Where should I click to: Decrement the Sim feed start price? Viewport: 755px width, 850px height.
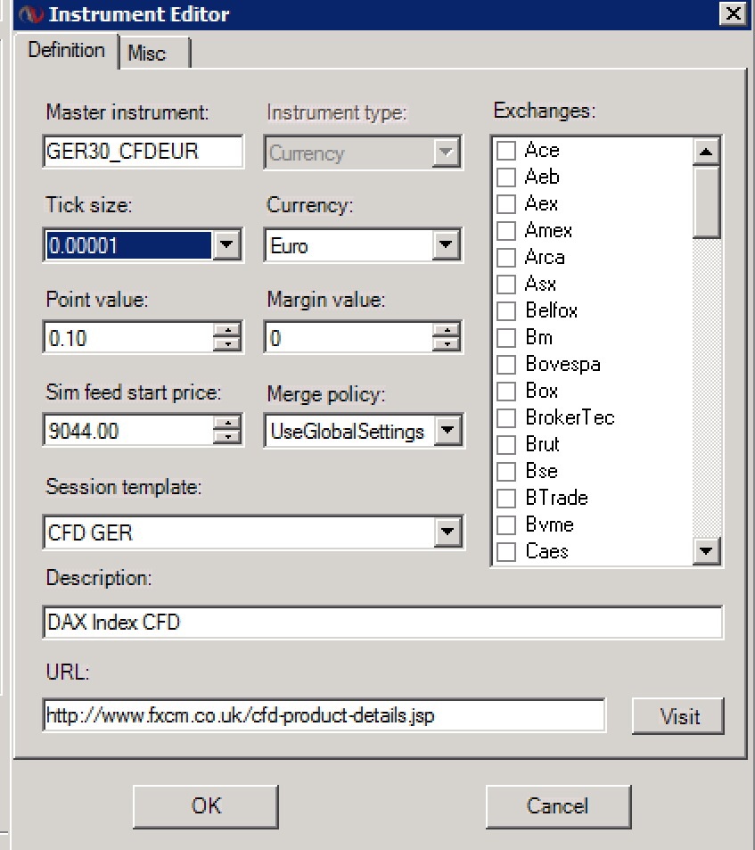click(229, 438)
